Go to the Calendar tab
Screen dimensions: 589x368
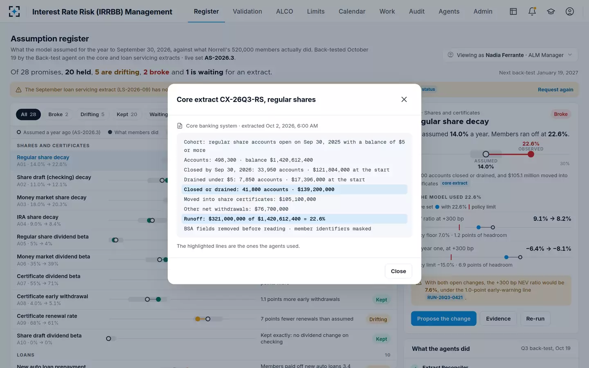[x=352, y=11]
